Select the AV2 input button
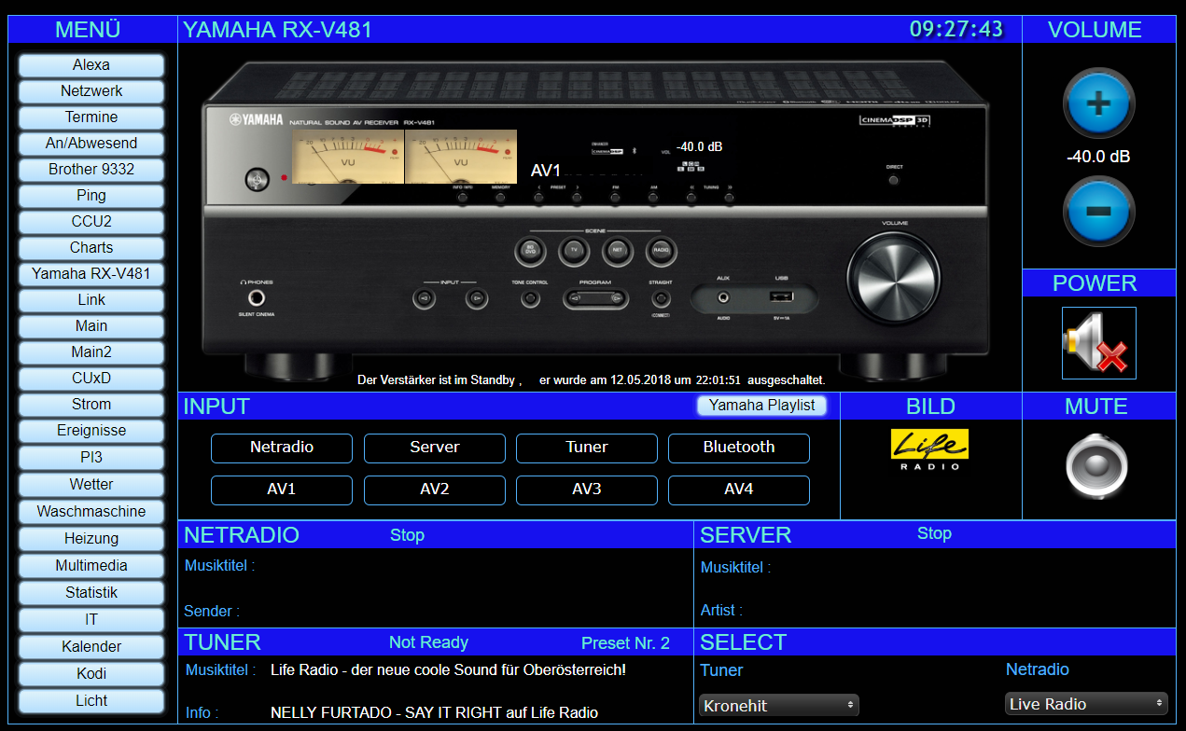The height and width of the screenshot is (731, 1186). click(x=435, y=490)
